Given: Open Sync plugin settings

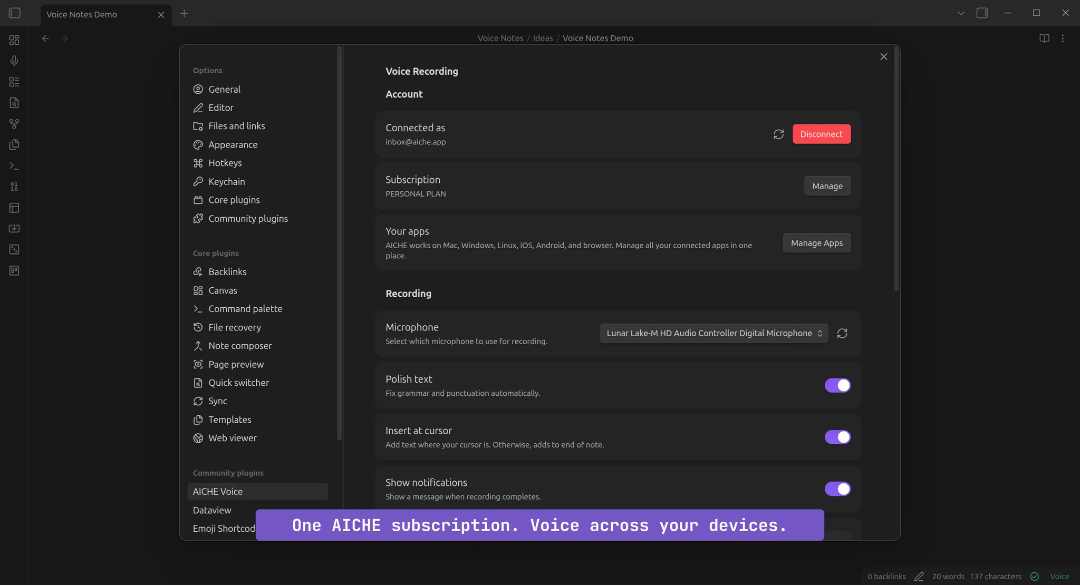Looking at the screenshot, I should [257, 401].
